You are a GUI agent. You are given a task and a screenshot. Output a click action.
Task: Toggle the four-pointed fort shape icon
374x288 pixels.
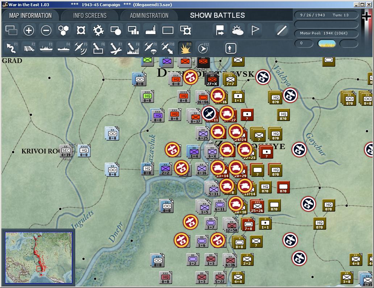tap(81, 30)
